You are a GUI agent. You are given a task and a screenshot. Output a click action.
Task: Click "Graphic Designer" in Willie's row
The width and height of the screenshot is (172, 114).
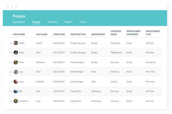coord(78,43)
